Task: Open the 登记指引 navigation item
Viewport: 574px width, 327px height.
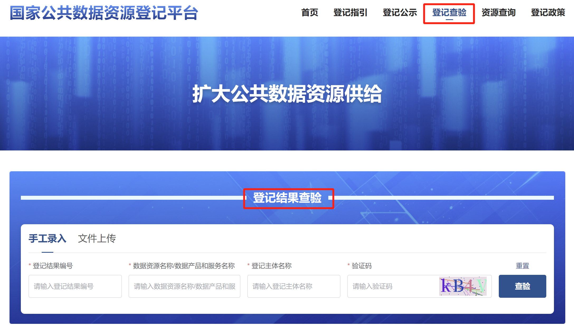Action: coord(350,12)
